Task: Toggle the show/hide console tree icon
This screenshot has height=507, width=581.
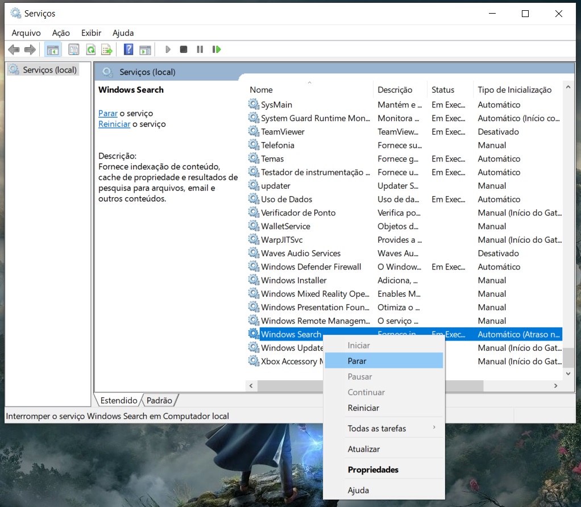Action: click(x=53, y=49)
